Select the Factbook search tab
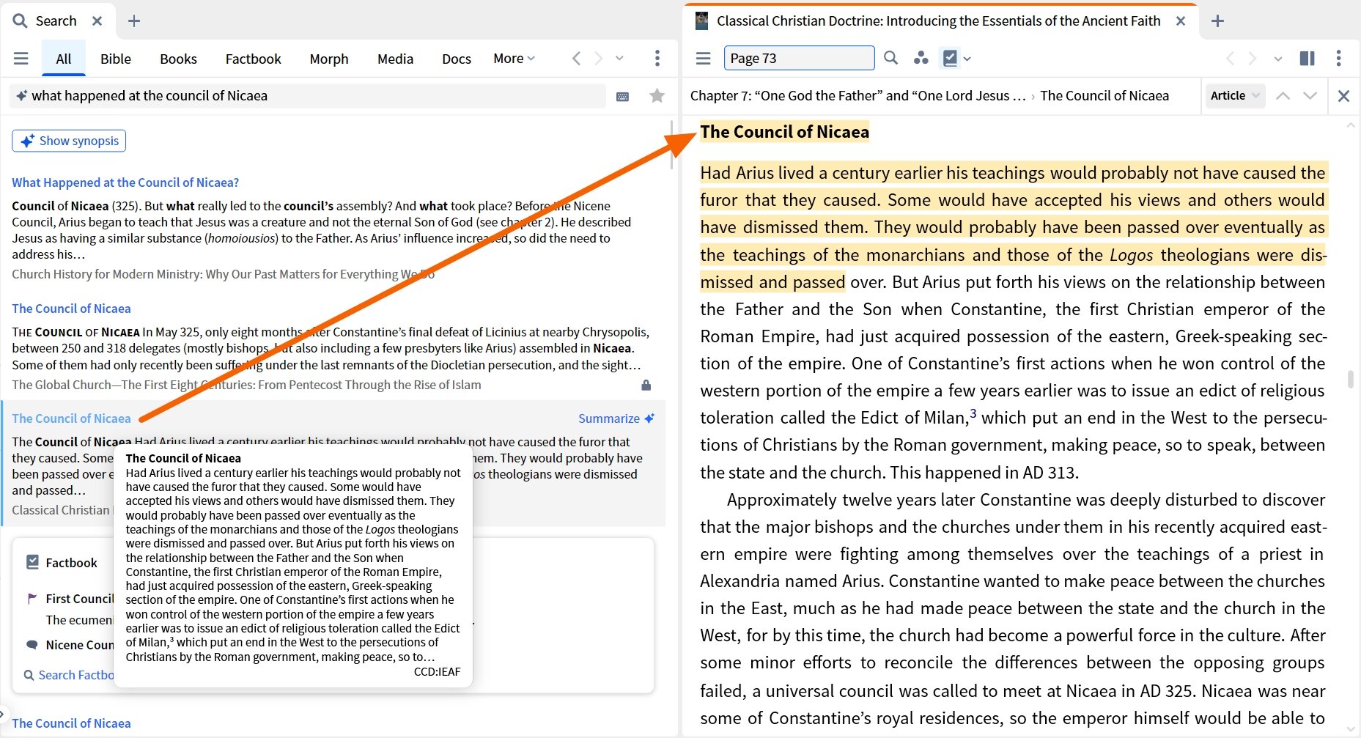The image size is (1361, 738). tap(253, 59)
